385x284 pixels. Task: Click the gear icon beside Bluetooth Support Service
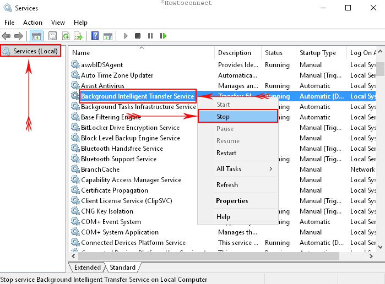75,159
